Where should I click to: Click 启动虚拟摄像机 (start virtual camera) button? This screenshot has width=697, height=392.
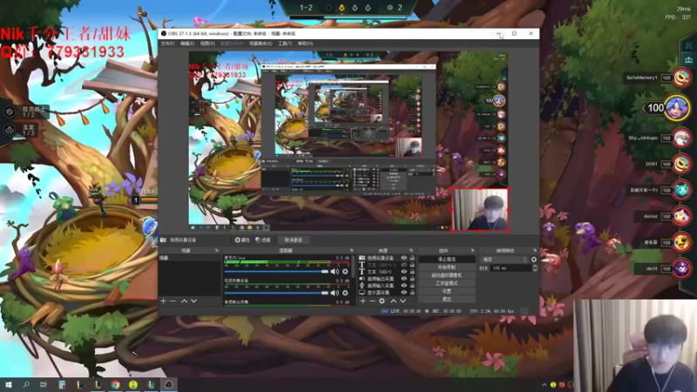446,275
